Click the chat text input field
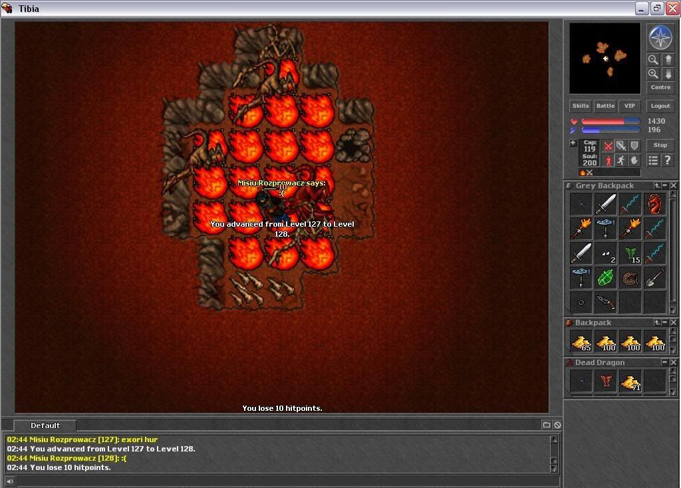681x488 pixels. pyautogui.click(x=287, y=481)
